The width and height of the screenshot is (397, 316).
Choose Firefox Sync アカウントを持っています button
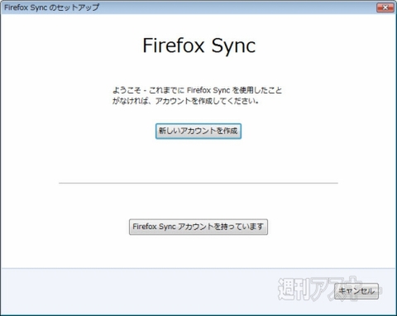[x=198, y=227]
